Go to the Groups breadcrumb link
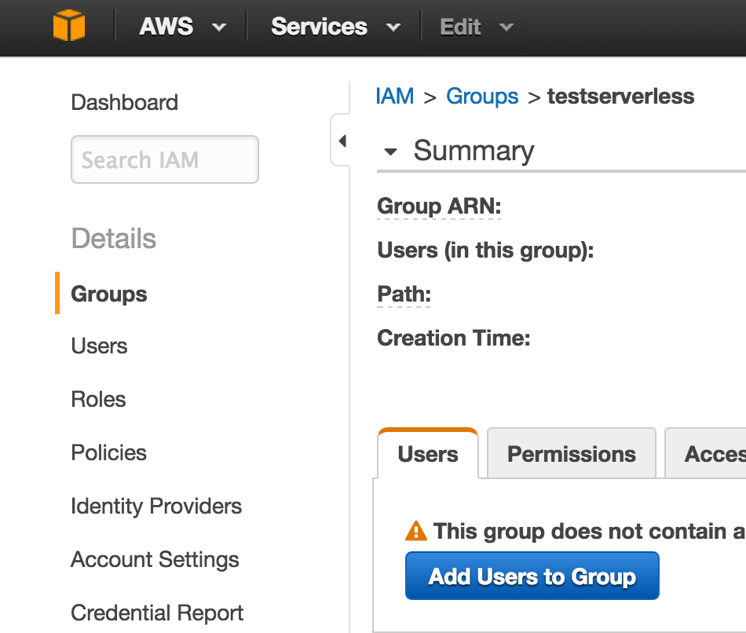This screenshot has width=746, height=633. (482, 97)
